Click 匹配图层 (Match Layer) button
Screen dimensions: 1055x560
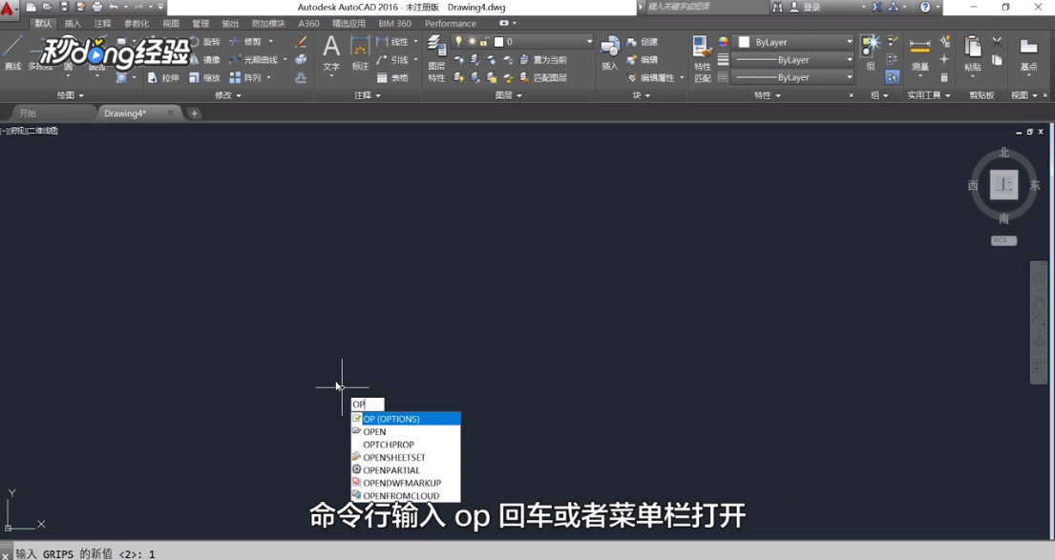(x=543, y=77)
